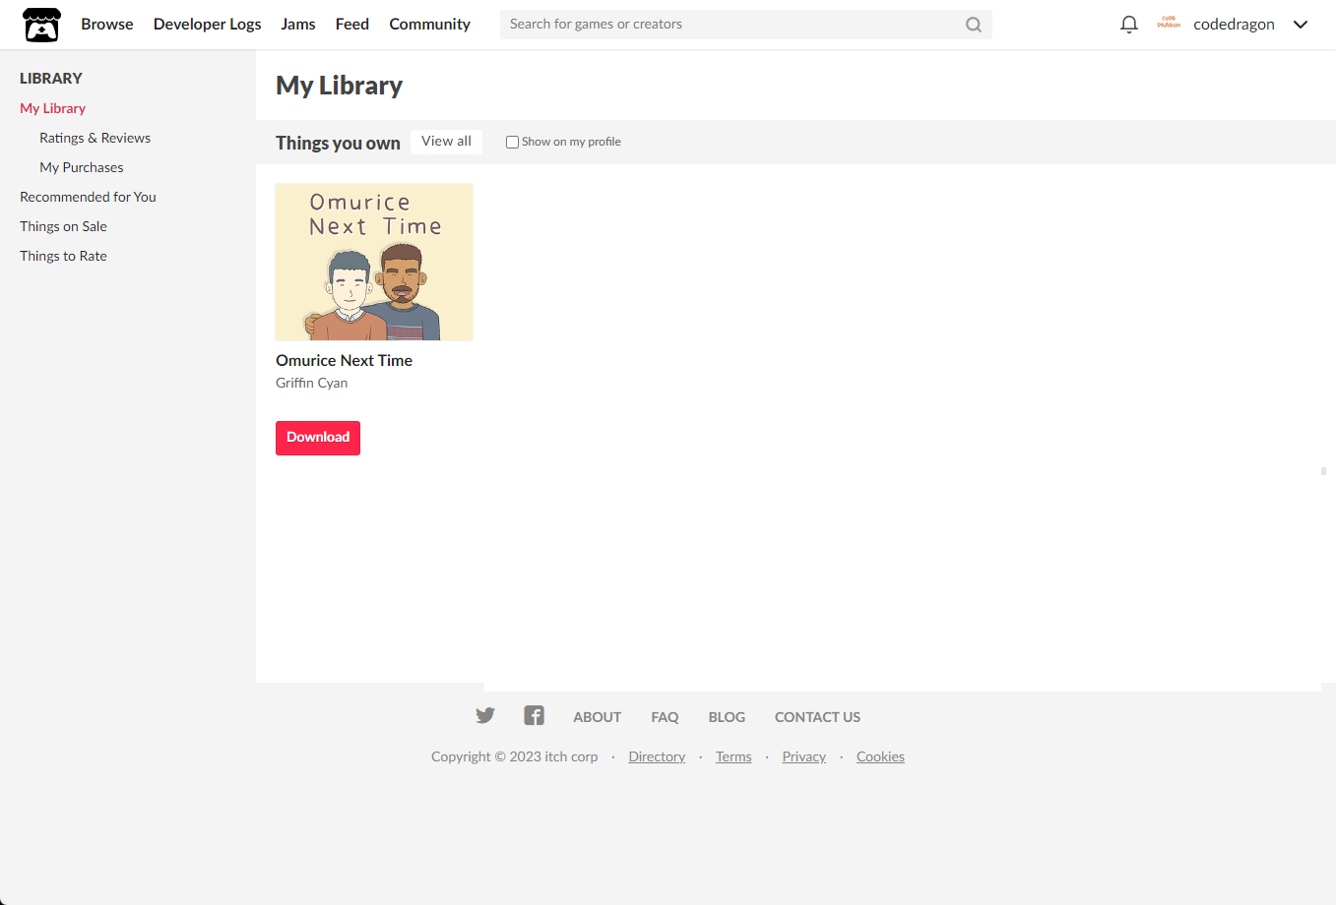Click the View all button
The height and width of the screenshot is (905, 1336).
447,142
